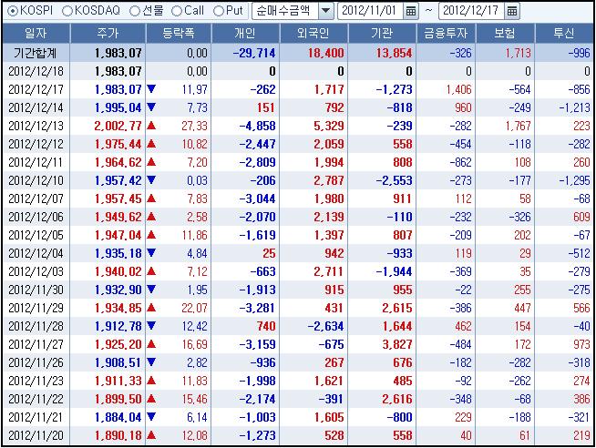Screen dimensions: 596x448
Task: Click the start date field 2012/11/01
Action: coord(370,11)
